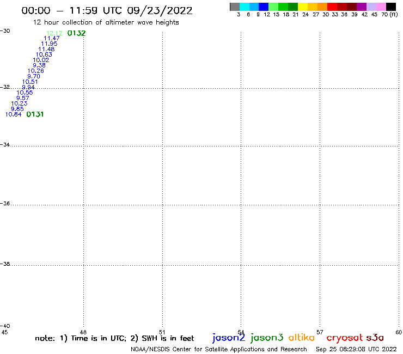The image size is (403, 354).
Task: Click the latitude axis label -38
Action: click(x=5, y=264)
